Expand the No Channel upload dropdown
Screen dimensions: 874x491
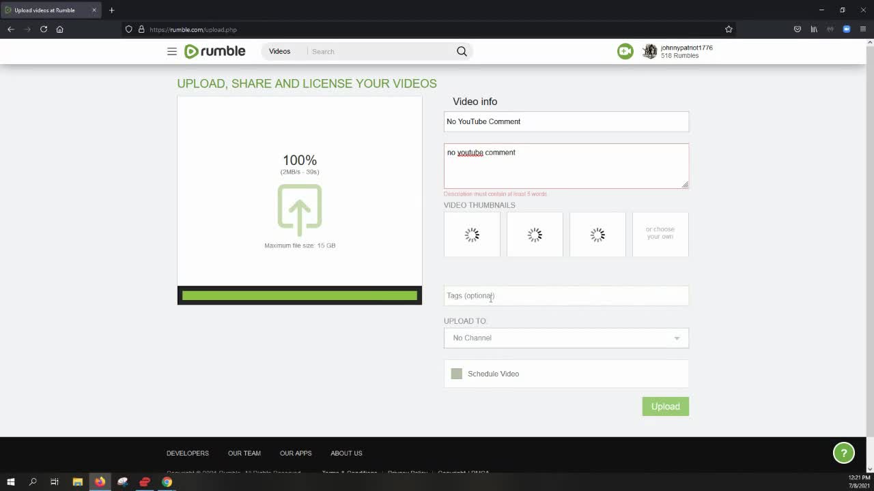(566, 338)
